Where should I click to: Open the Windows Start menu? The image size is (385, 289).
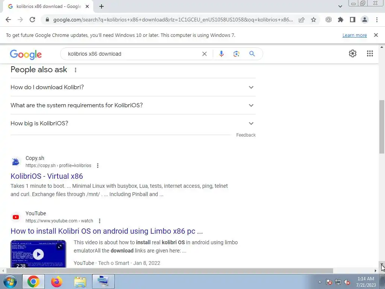tap(10, 281)
